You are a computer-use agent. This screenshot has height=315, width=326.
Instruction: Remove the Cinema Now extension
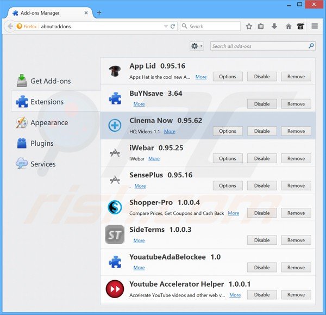[296, 131]
